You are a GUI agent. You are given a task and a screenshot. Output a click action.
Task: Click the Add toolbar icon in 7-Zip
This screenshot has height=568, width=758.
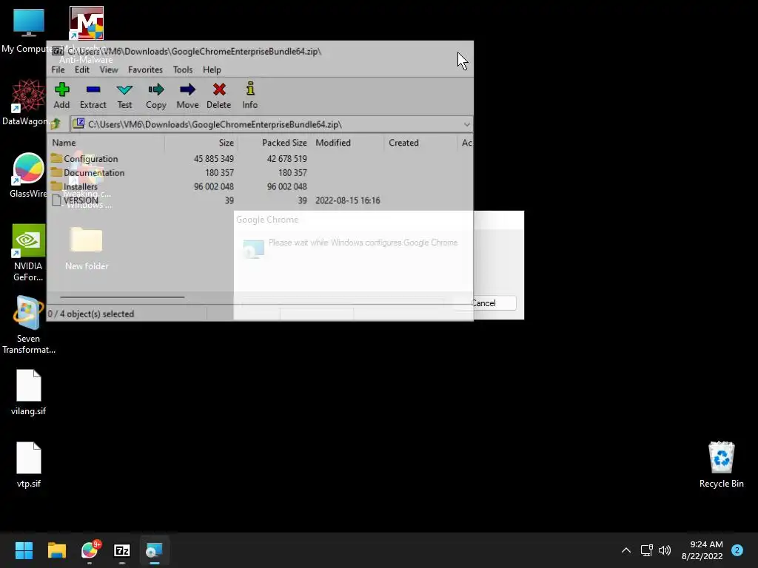pos(62,95)
